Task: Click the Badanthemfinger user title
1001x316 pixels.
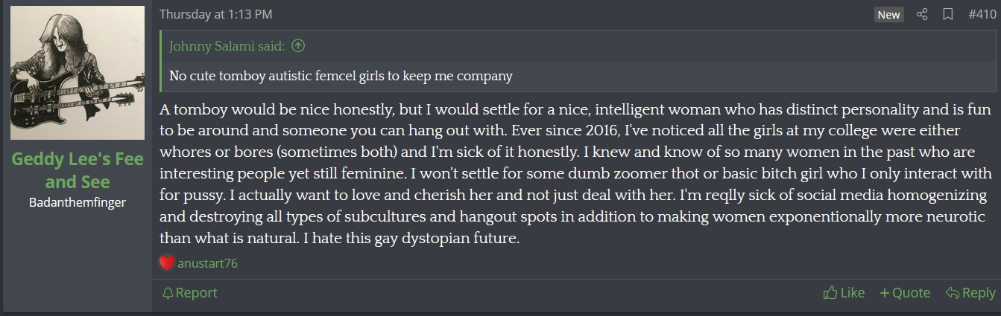Action: (78, 202)
